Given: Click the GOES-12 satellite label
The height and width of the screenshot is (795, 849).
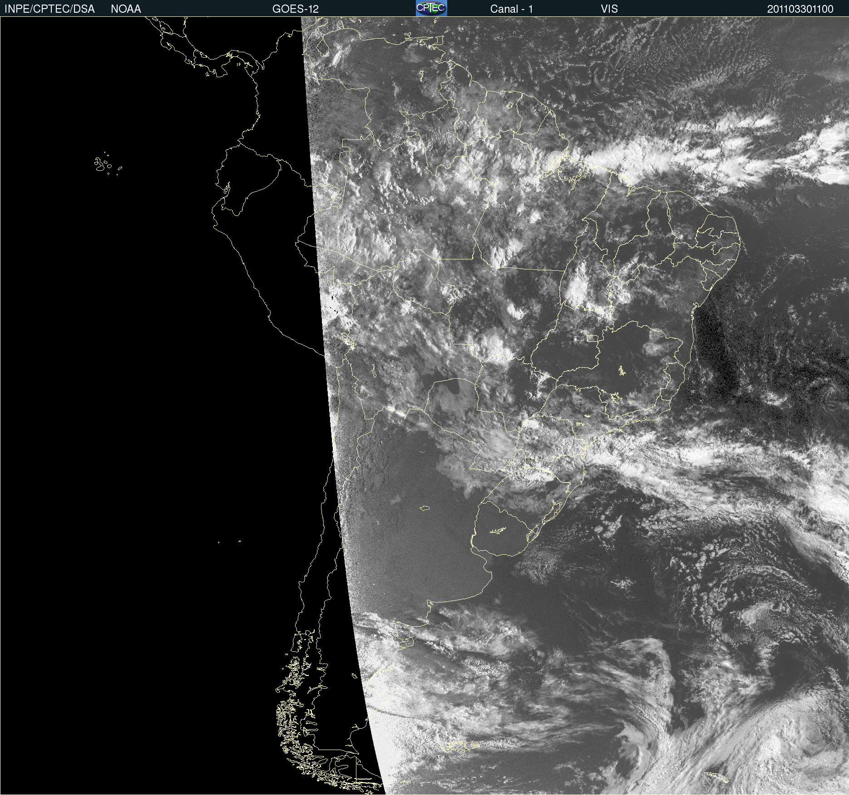Looking at the screenshot, I should coord(296,9).
